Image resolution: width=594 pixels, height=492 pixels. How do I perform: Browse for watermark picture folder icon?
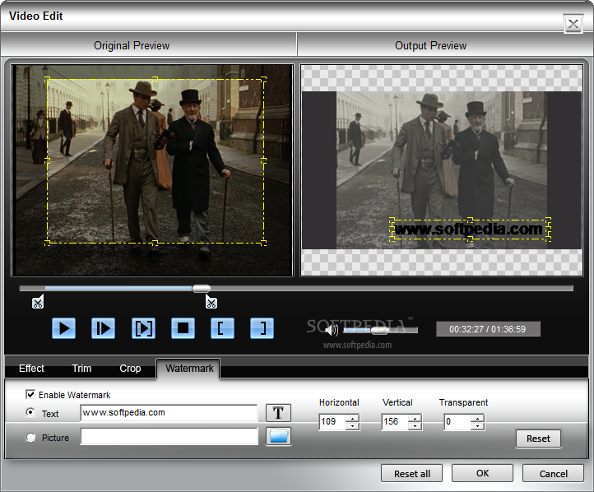coord(278,437)
